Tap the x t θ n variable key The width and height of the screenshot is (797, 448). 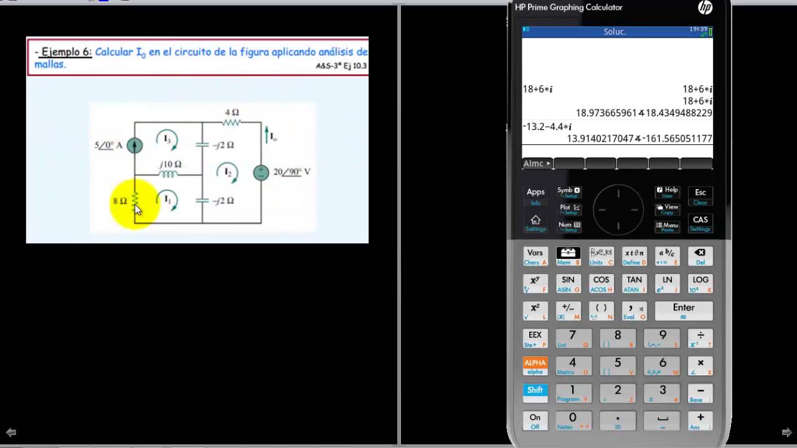pyautogui.click(x=634, y=256)
